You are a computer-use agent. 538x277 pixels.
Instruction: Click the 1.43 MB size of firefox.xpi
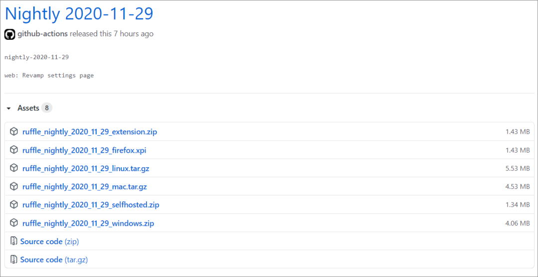point(518,150)
